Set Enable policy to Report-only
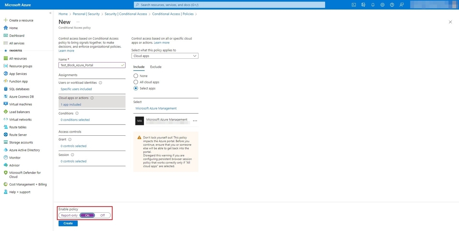The width and height of the screenshot is (459, 231). pyautogui.click(x=69, y=215)
